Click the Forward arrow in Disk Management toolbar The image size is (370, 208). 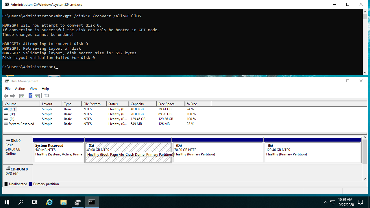point(12,96)
